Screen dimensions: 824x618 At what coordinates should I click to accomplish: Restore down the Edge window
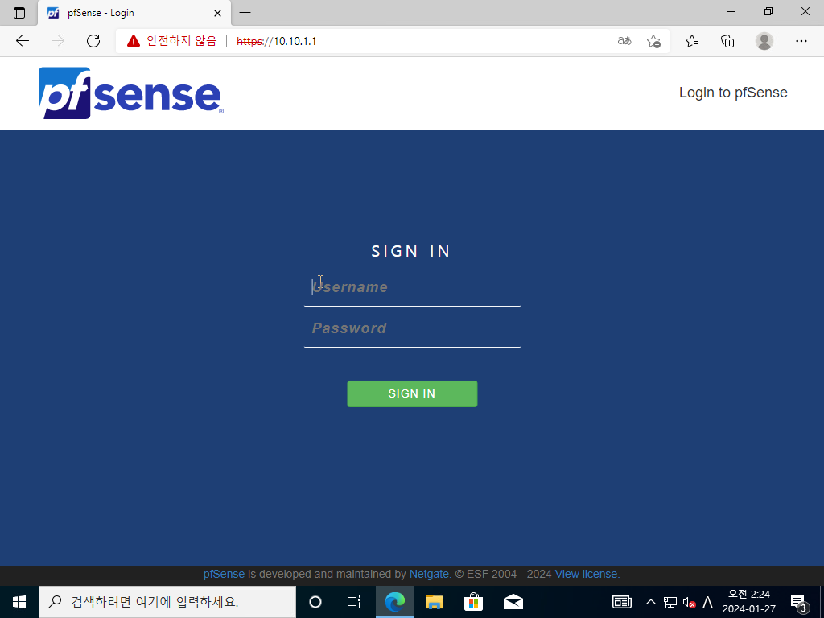[768, 11]
